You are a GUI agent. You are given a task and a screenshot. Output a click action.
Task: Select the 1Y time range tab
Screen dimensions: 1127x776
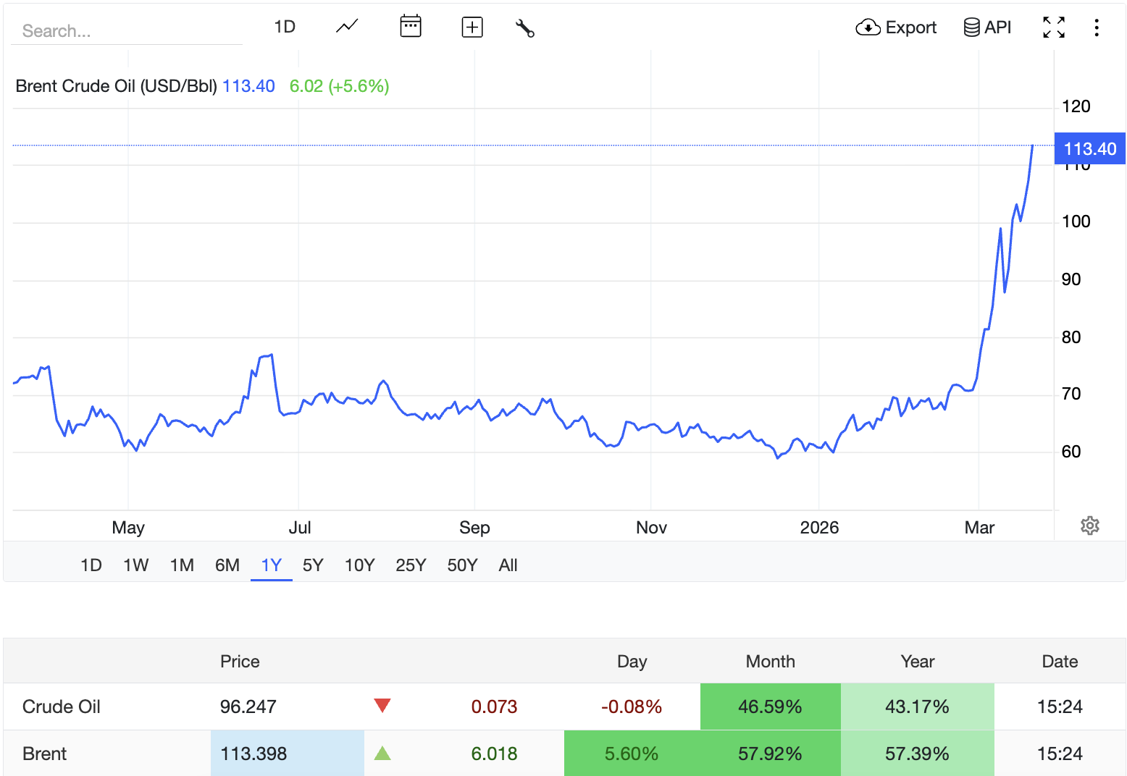click(x=271, y=565)
